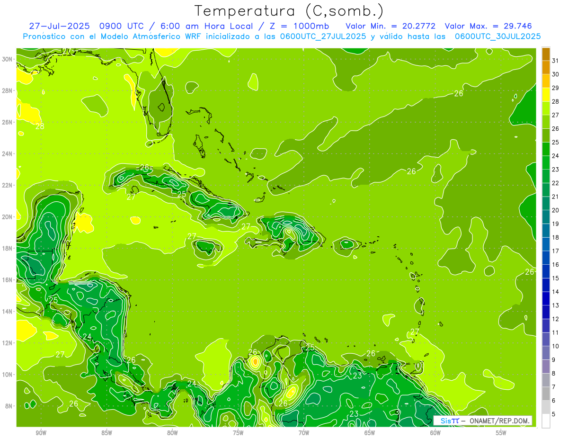Pick the teal swatch between 19 and 20

546,216
